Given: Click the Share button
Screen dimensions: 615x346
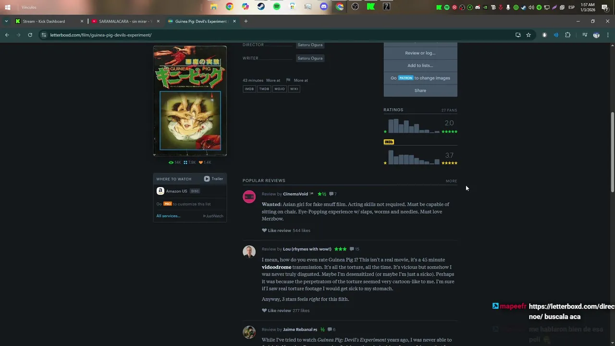Looking at the screenshot, I should click(x=420, y=90).
